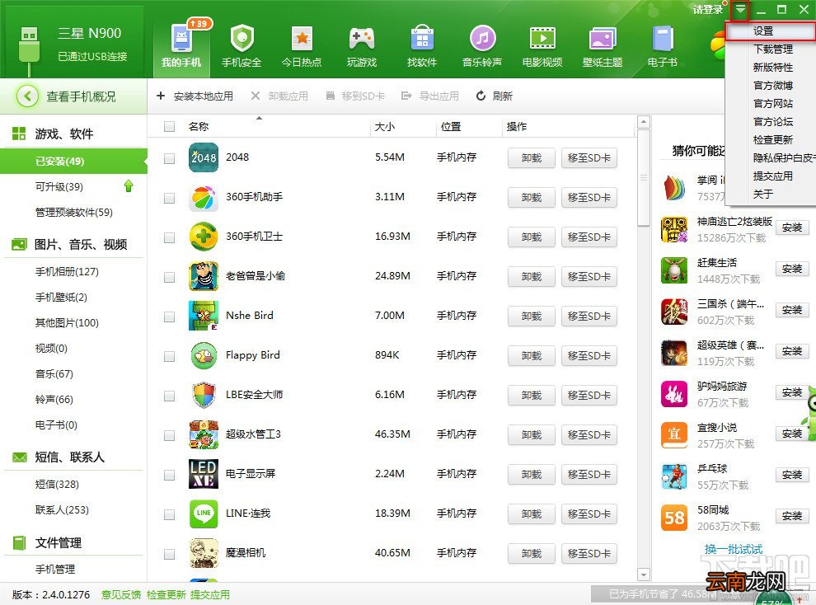This screenshot has width=816, height=605.
Task: Open the 音乐铃声 music note icon
Action: [x=482, y=38]
